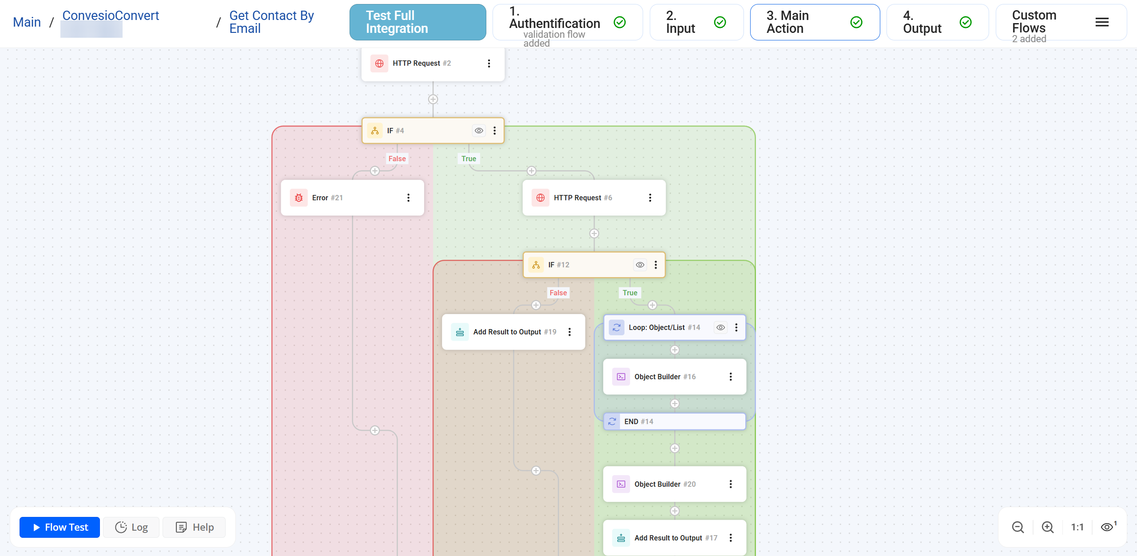Open the Main breadcrumb link
The width and height of the screenshot is (1137, 556).
tap(27, 22)
